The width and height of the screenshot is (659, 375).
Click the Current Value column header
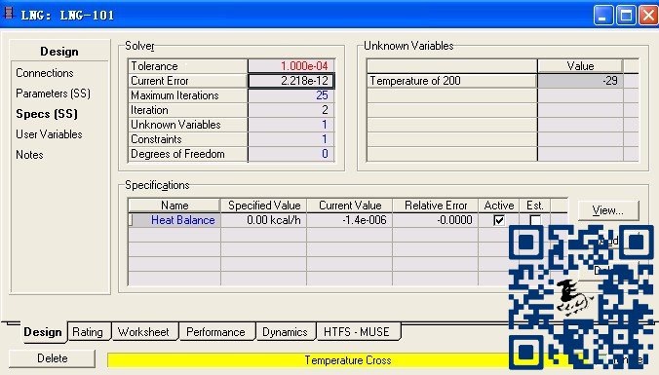(350, 206)
